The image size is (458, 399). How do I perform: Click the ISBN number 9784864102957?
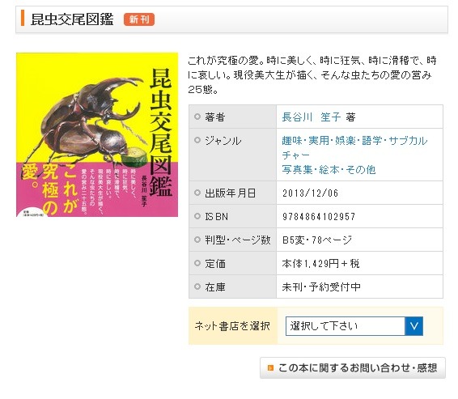point(319,216)
